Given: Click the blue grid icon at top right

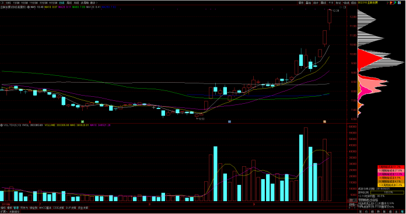Looking at the screenshot, I should (399, 2).
